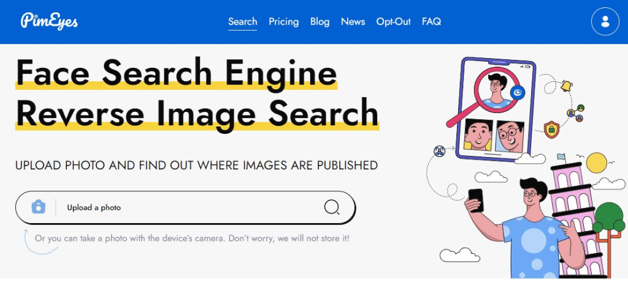Click the orange shield lock icon

click(551, 130)
